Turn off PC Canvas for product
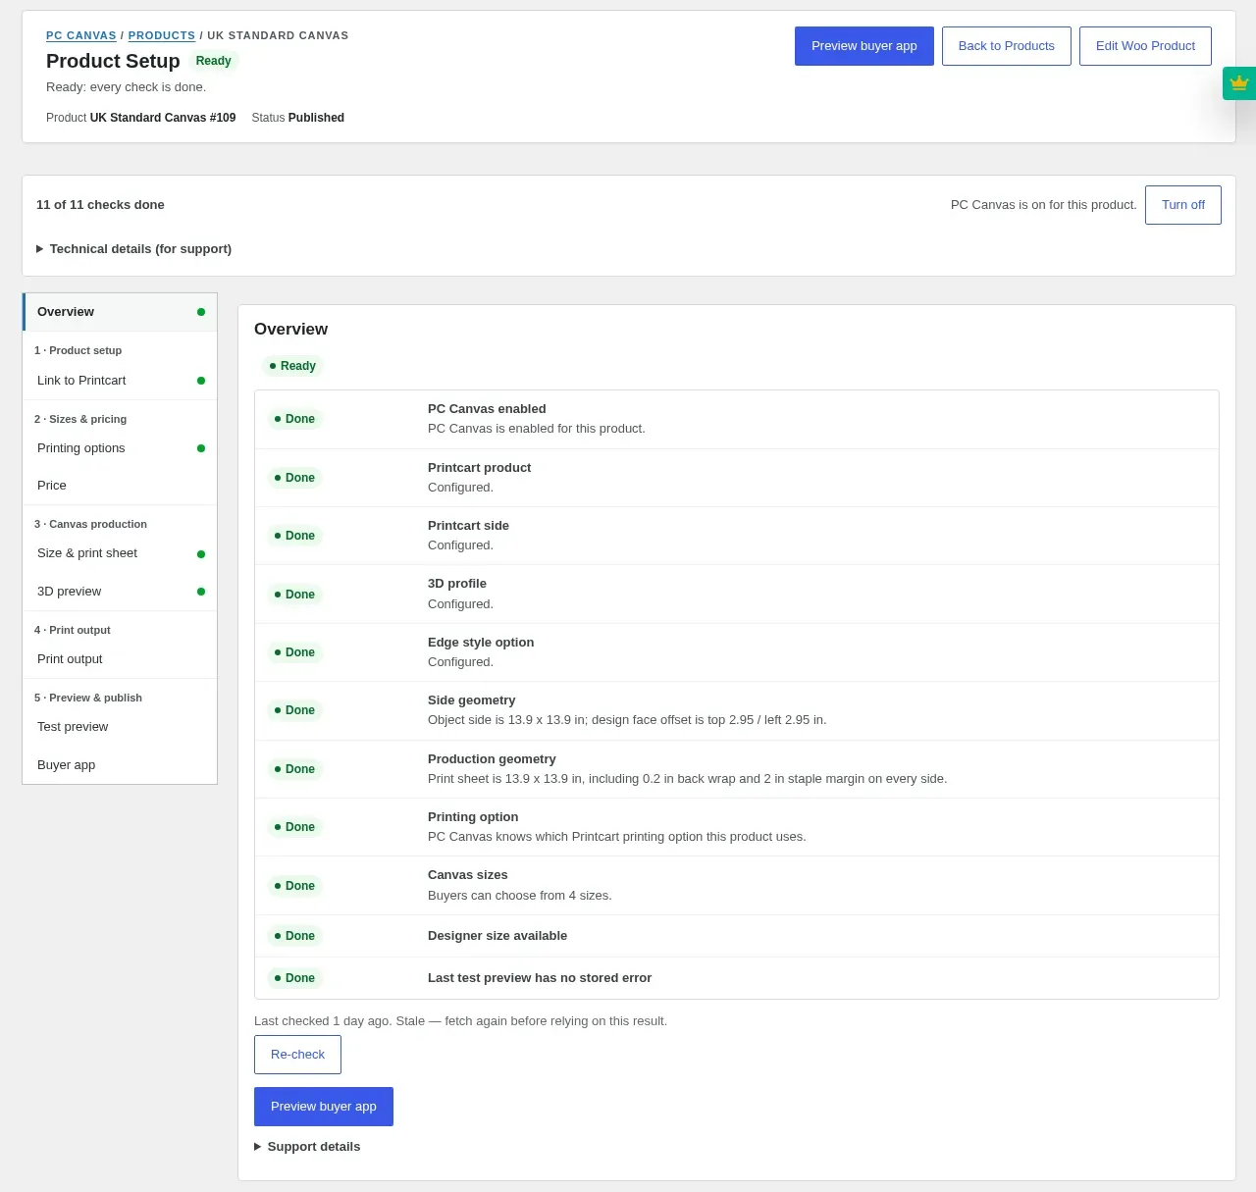Image resolution: width=1256 pixels, height=1192 pixels. point(1183,205)
